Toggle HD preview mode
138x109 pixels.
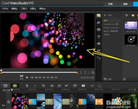tap(56, 78)
